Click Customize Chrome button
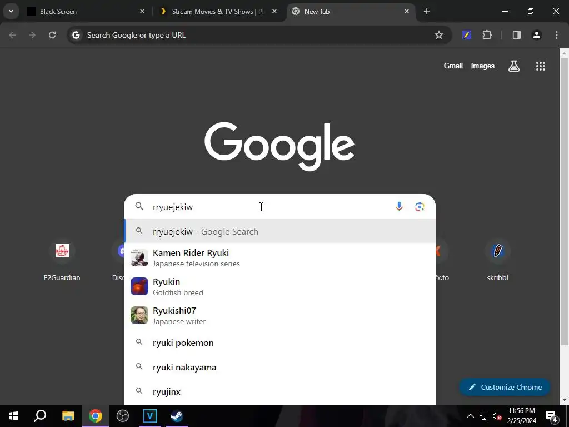 point(505,387)
